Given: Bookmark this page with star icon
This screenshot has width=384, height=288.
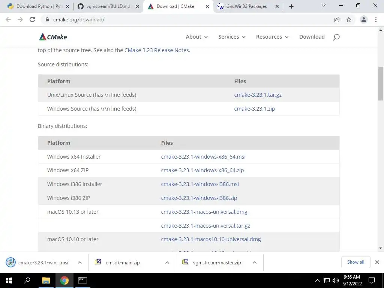Looking at the screenshot, I should coord(349,19).
